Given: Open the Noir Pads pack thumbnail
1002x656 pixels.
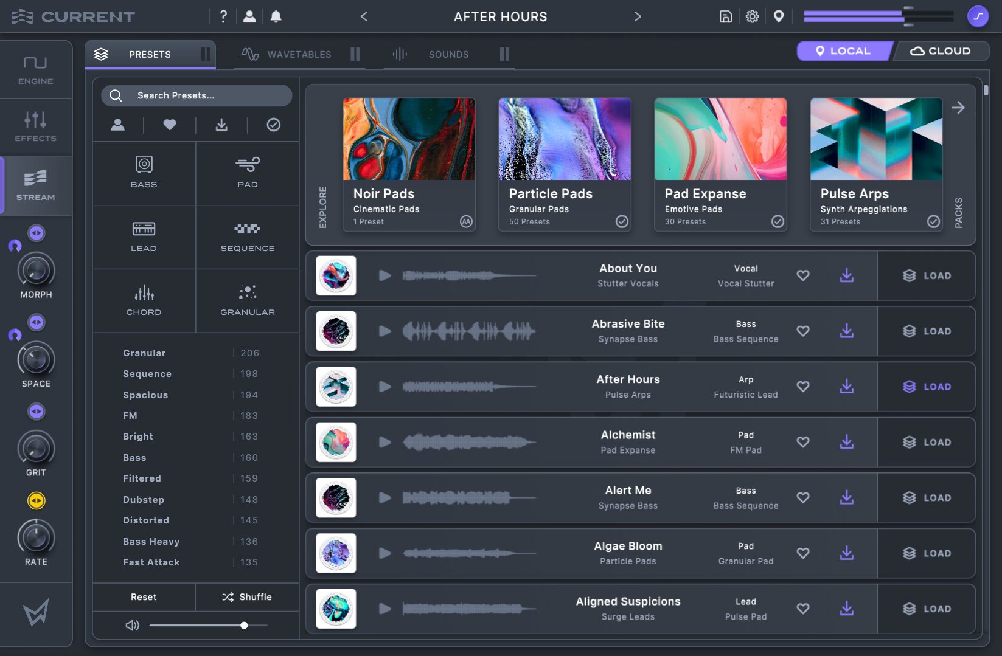Looking at the screenshot, I should point(409,139).
